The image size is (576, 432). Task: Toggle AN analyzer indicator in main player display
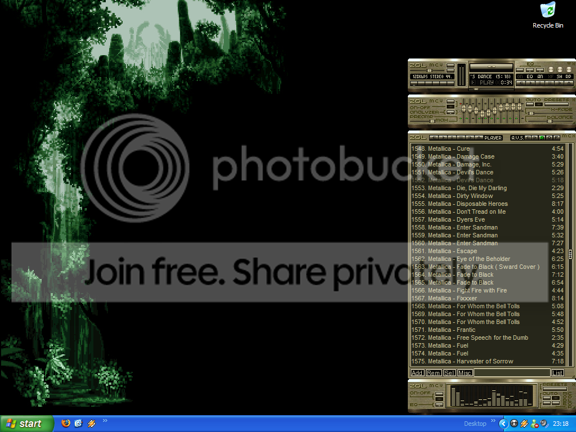pyautogui.click(x=541, y=76)
